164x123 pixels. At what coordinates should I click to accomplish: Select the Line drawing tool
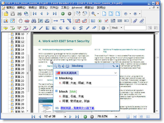(41, 28)
